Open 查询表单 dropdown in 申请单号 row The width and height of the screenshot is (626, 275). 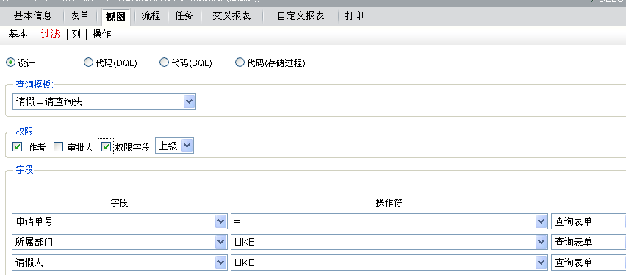[x=589, y=221]
